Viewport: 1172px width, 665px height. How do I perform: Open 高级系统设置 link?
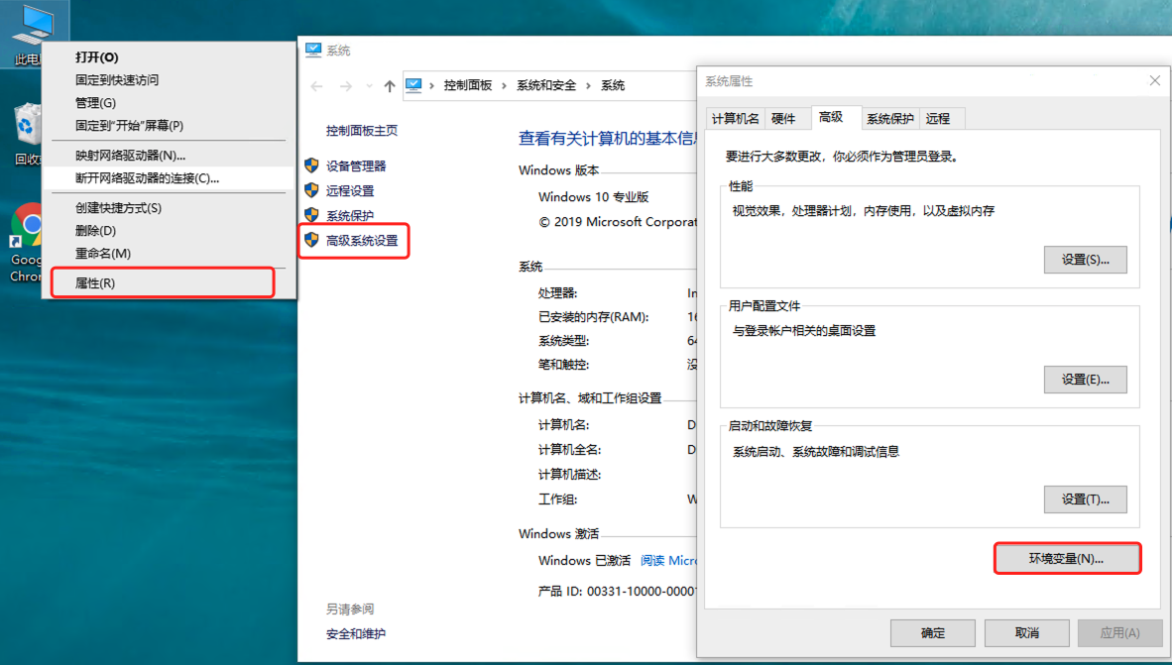(x=362, y=241)
